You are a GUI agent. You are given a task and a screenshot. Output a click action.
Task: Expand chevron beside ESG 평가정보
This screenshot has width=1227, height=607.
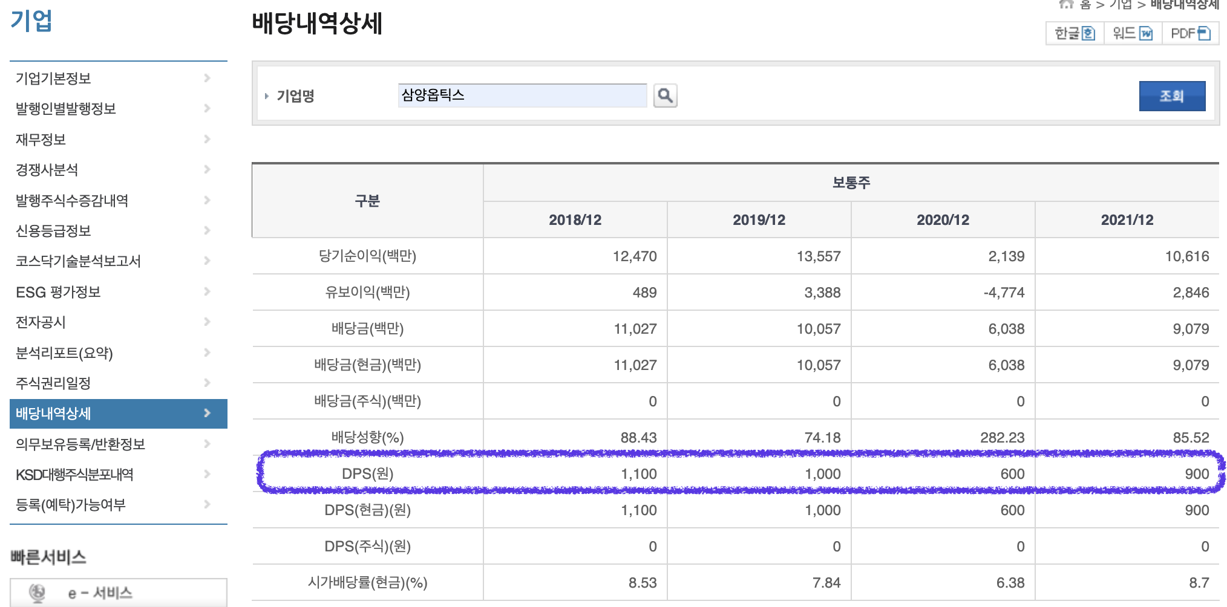207,291
